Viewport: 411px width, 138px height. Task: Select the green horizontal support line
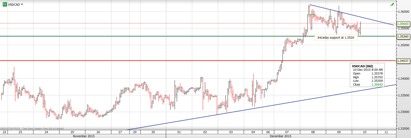pos(162,36)
